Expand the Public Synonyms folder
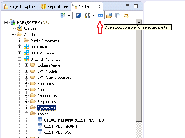Image resolution: width=185 pixels, height=138 pixels. (19, 41)
